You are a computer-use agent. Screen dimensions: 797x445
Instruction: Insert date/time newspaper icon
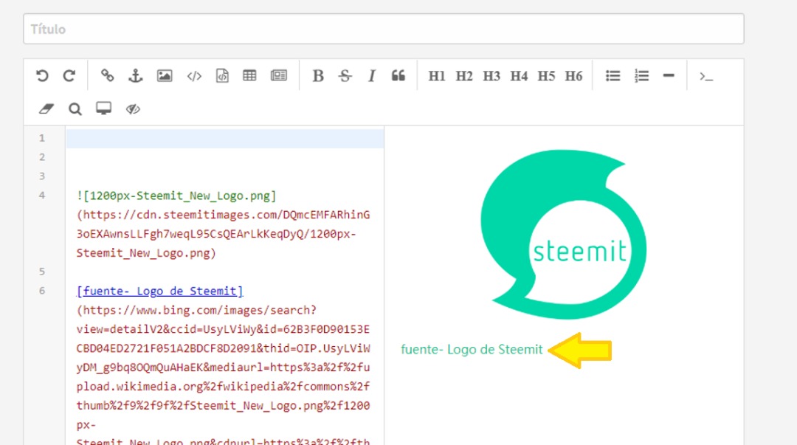click(x=278, y=76)
